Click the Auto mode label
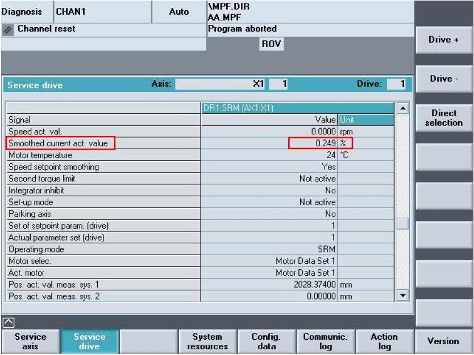 pyautogui.click(x=179, y=12)
